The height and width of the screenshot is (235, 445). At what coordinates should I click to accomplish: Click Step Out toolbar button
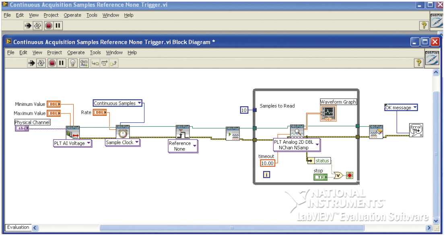click(x=113, y=63)
